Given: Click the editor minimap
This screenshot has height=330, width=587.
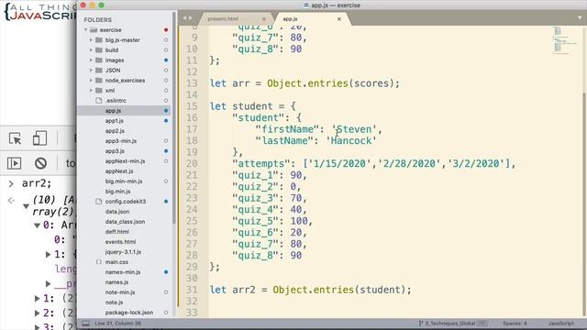Looking at the screenshot, I should pos(565,40).
